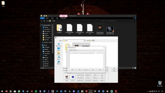This screenshot has height=93, width=165.
Task: Select Downloads under Quick access in sidebar
Action: 47,29
